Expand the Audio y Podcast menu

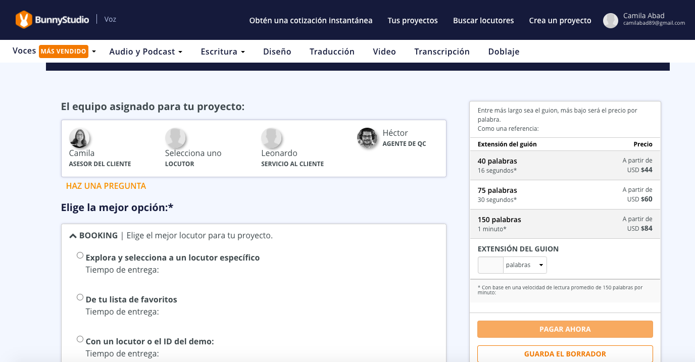click(145, 51)
